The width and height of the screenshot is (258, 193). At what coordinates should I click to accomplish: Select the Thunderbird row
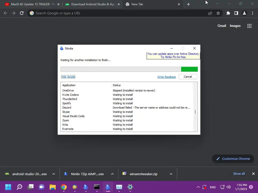pyautogui.click(x=127, y=99)
